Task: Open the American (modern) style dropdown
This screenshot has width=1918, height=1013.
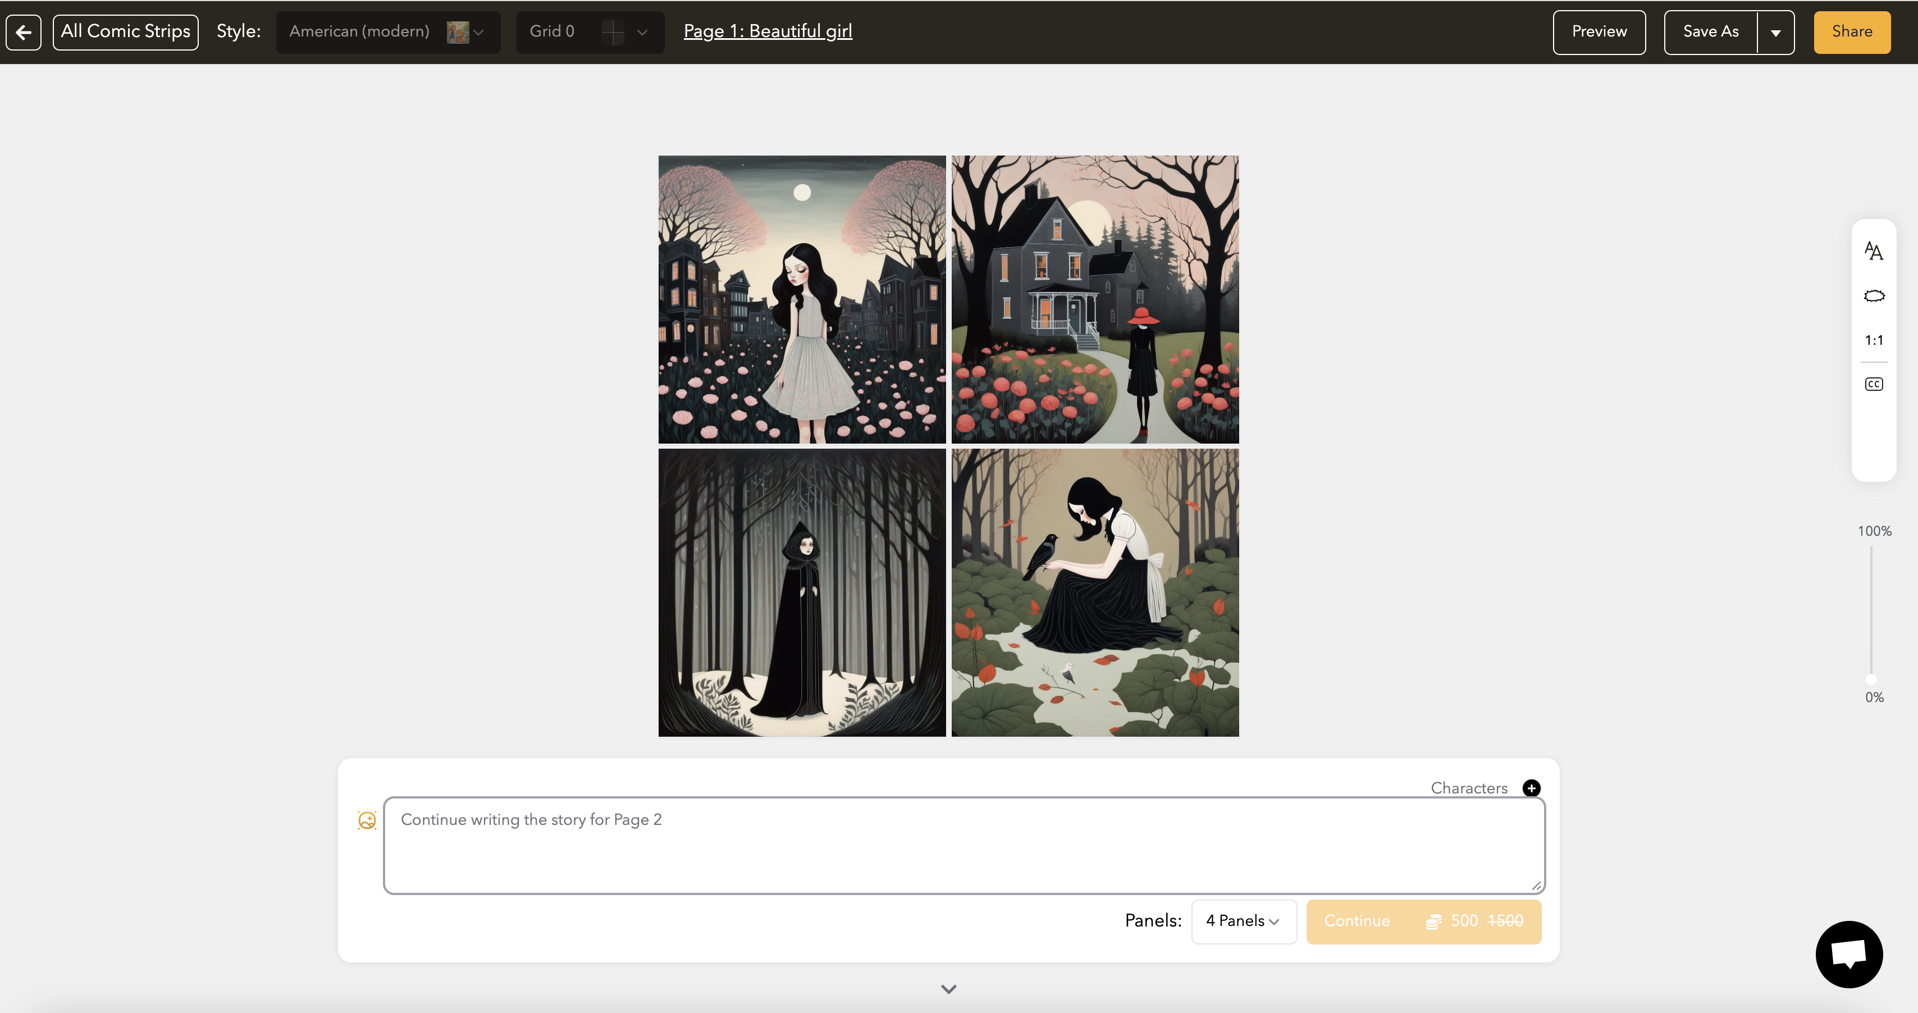Action: pos(387,32)
